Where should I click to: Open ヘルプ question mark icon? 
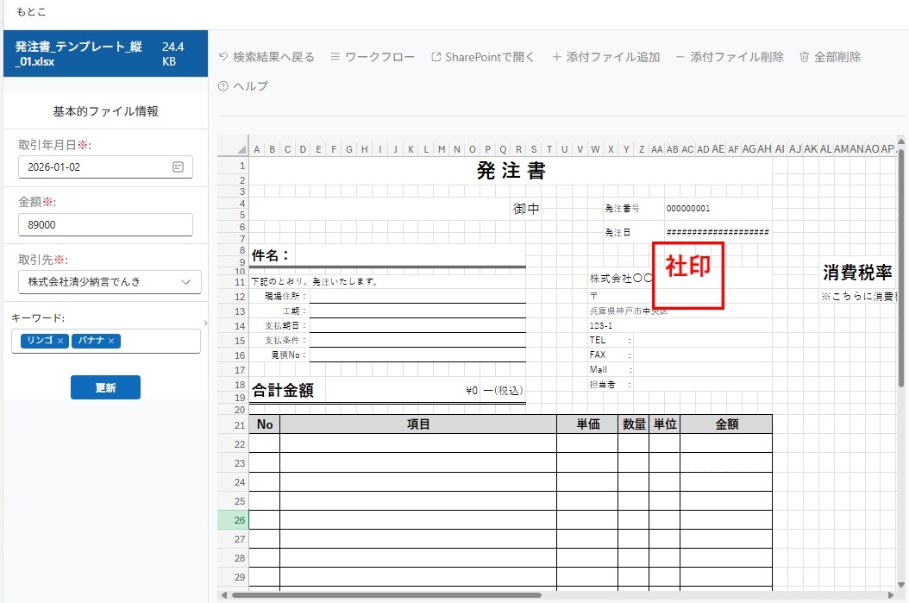(x=224, y=86)
